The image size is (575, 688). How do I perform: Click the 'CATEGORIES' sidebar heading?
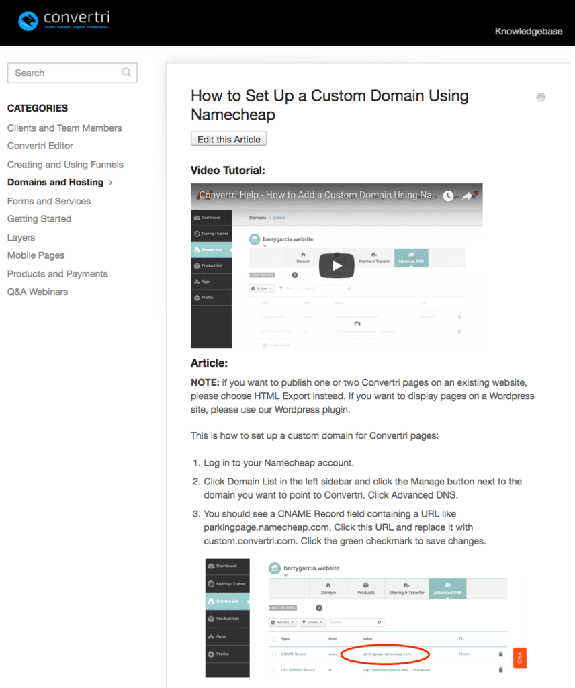(x=38, y=108)
